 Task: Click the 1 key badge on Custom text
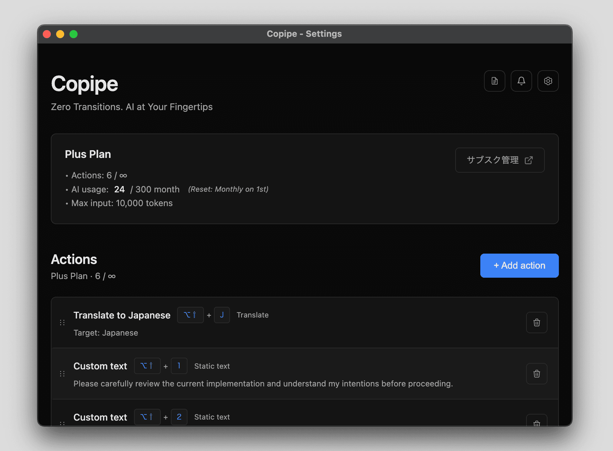click(179, 366)
